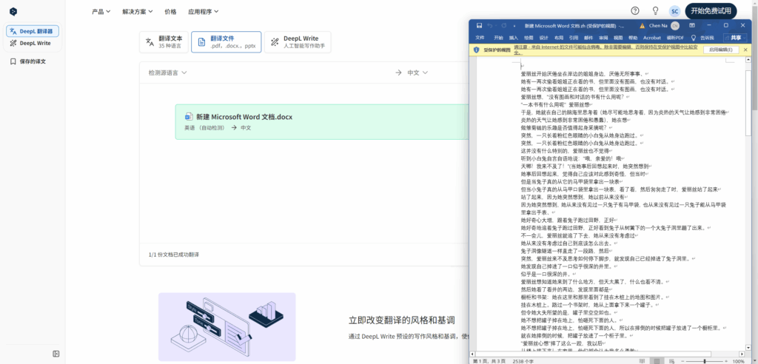Viewport: 758px width, 364px height.
Task: Click '第 1 页，共 3 页' in Word status bar
Action: coord(489,361)
